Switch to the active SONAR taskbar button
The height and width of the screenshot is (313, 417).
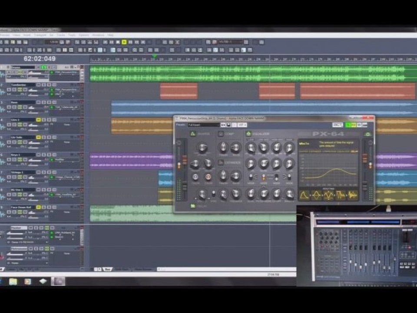pos(58,281)
